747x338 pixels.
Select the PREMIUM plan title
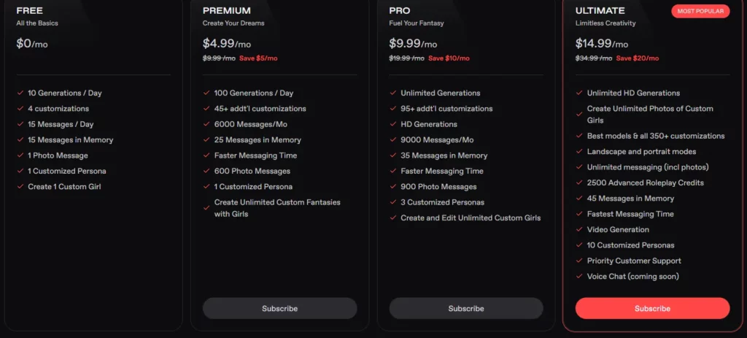coord(227,11)
